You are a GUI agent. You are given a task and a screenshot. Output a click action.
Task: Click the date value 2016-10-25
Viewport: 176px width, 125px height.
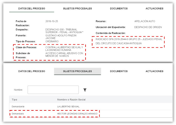52,21
